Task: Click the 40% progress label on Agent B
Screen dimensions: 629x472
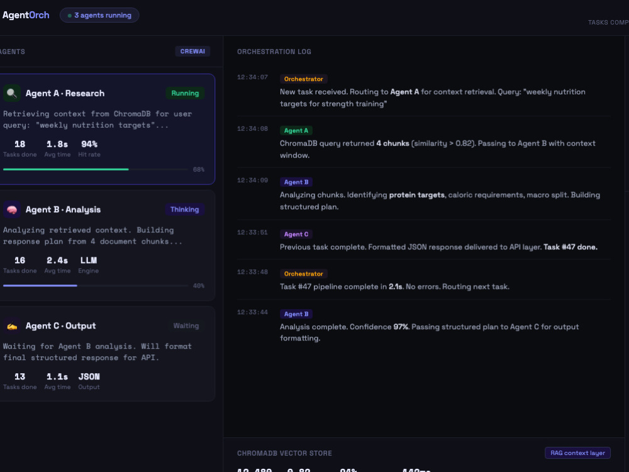Action: [x=199, y=286]
